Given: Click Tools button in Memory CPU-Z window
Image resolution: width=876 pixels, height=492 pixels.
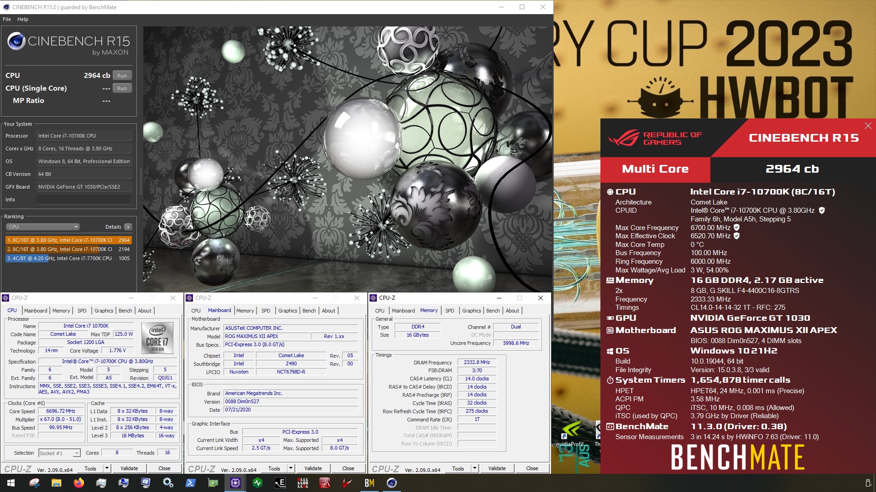Looking at the screenshot, I should pyautogui.click(x=458, y=468).
